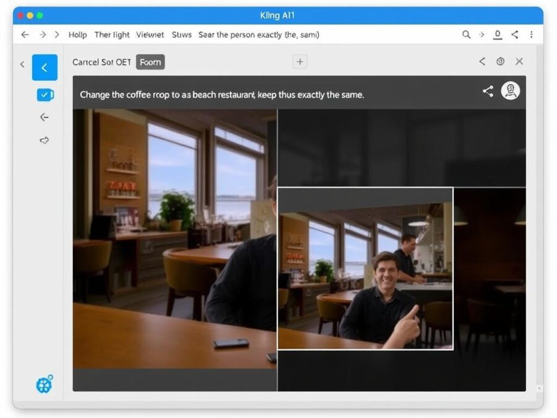Viewport: 557px width, 418px height.
Task: Click the share icon in the top toolbar
Action: point(514,35)
